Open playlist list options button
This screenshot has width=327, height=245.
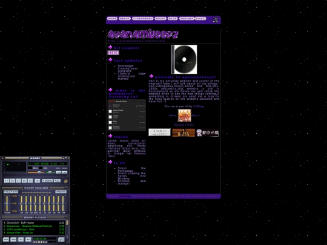tap(61, 240)
